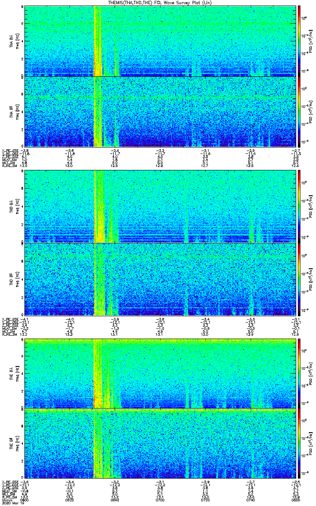Select the THD B-parallel spectrogram panel
The height and width of the screenshot is (506, 316).
[x=160, y=279]
